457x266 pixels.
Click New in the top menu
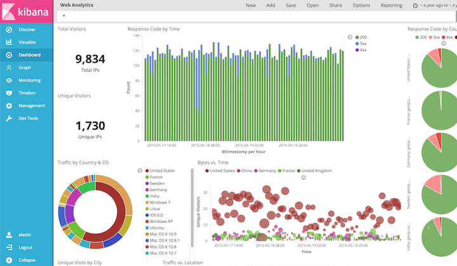point(250,5)
